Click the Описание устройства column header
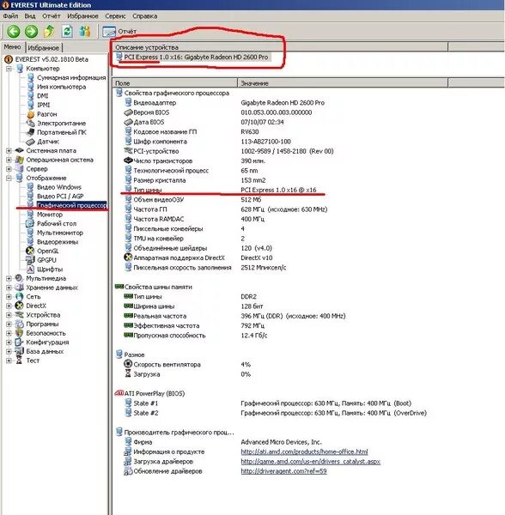Image resolution: width=505 pixels, height=515 pixels. tap(280, 47)
